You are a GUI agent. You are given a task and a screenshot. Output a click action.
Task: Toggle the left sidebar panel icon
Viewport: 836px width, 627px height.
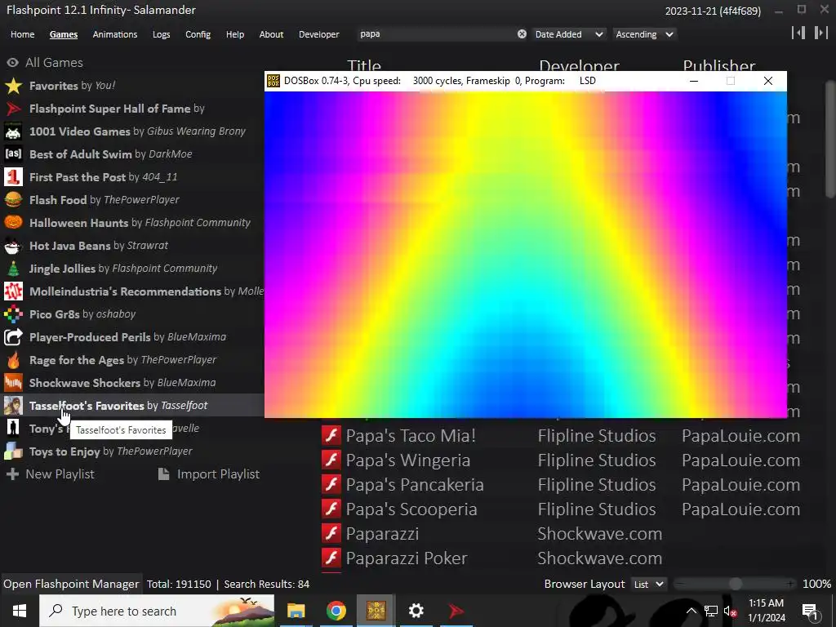[798, 33]
